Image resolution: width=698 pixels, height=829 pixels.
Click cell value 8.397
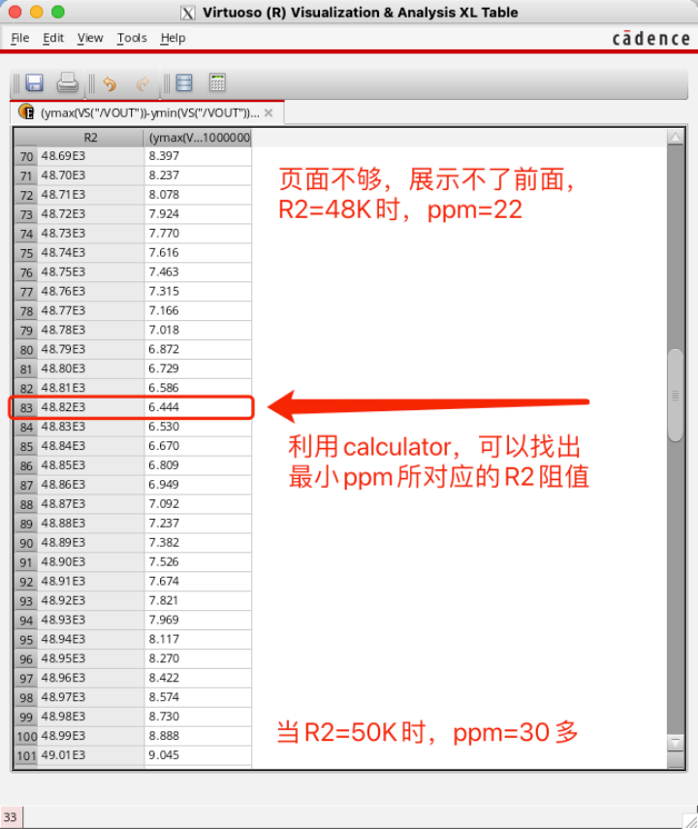[199, 156]
